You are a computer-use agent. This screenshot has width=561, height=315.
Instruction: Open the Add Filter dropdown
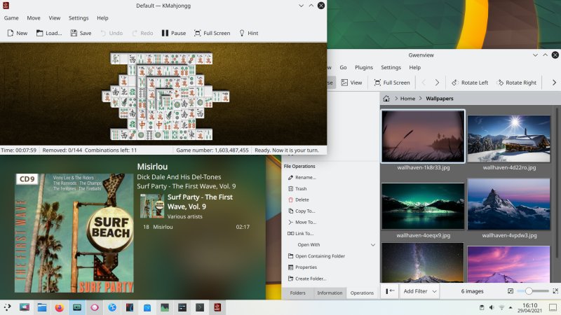(420, 290)
